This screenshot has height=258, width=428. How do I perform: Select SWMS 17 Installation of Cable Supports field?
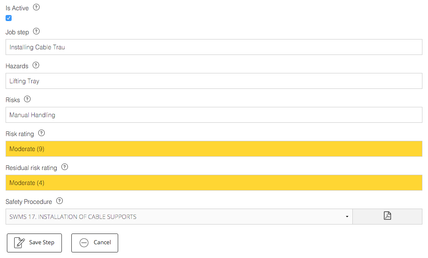179,216
